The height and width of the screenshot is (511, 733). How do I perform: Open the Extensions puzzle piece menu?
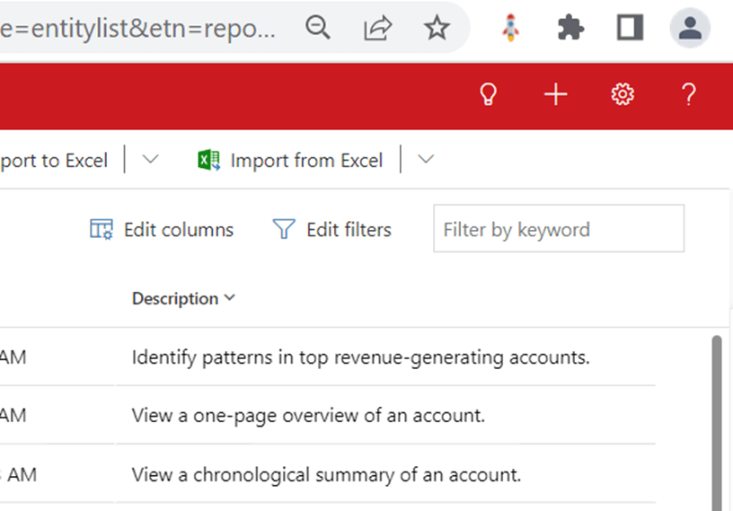[570, 28]
